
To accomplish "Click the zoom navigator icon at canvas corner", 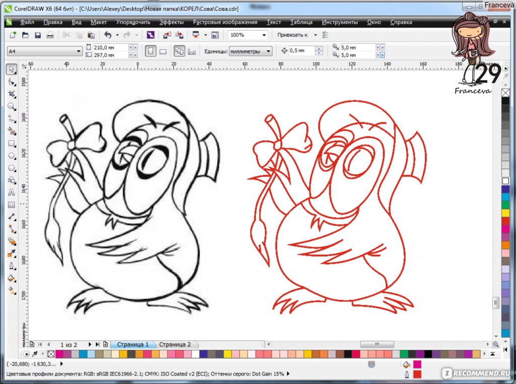I will 496,344.
